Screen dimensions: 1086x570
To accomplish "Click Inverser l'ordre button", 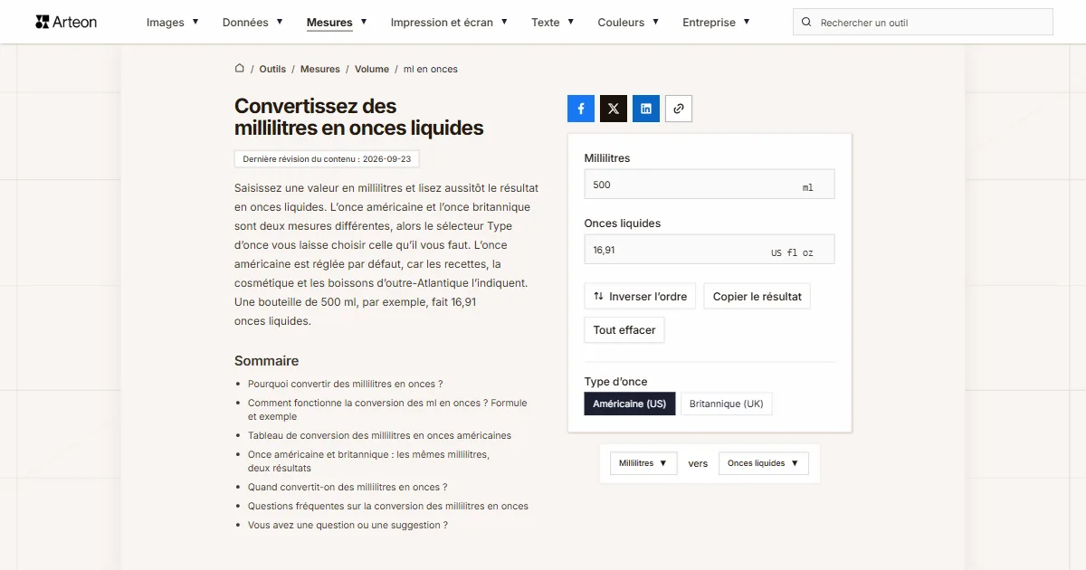I will [640, 296].
